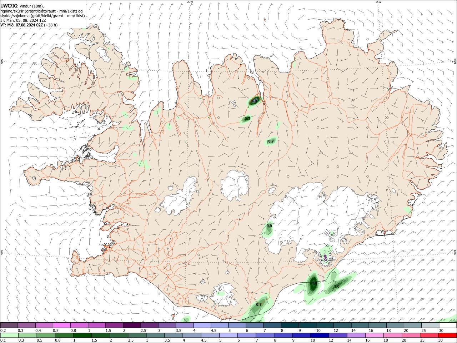The height and width of the screenshot is (343, 457).
Task: Click the Hofsjökull glacier in central Iceland
Action: pyautogui.click(x=235, y=185)
